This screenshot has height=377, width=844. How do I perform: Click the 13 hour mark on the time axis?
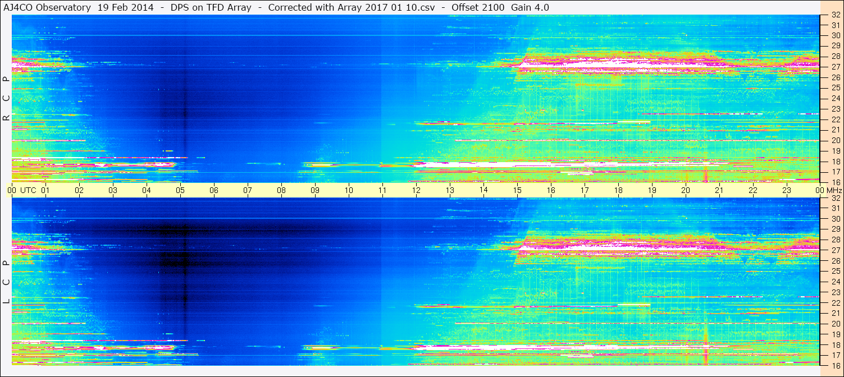(450, 190)
